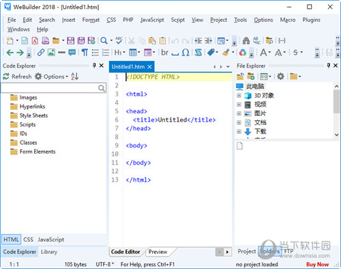Viewport: 341px width, 269px height.
Task: Click the Replace AB-AC icon
Action: (256, 41)
